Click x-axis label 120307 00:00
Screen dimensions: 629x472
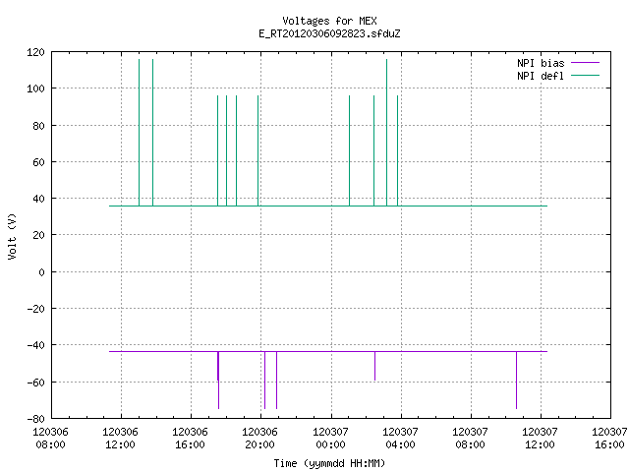click(x=330, y=439)
